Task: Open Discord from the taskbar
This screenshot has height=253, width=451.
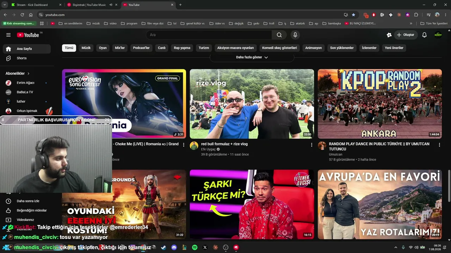Action: pos(174,247)
